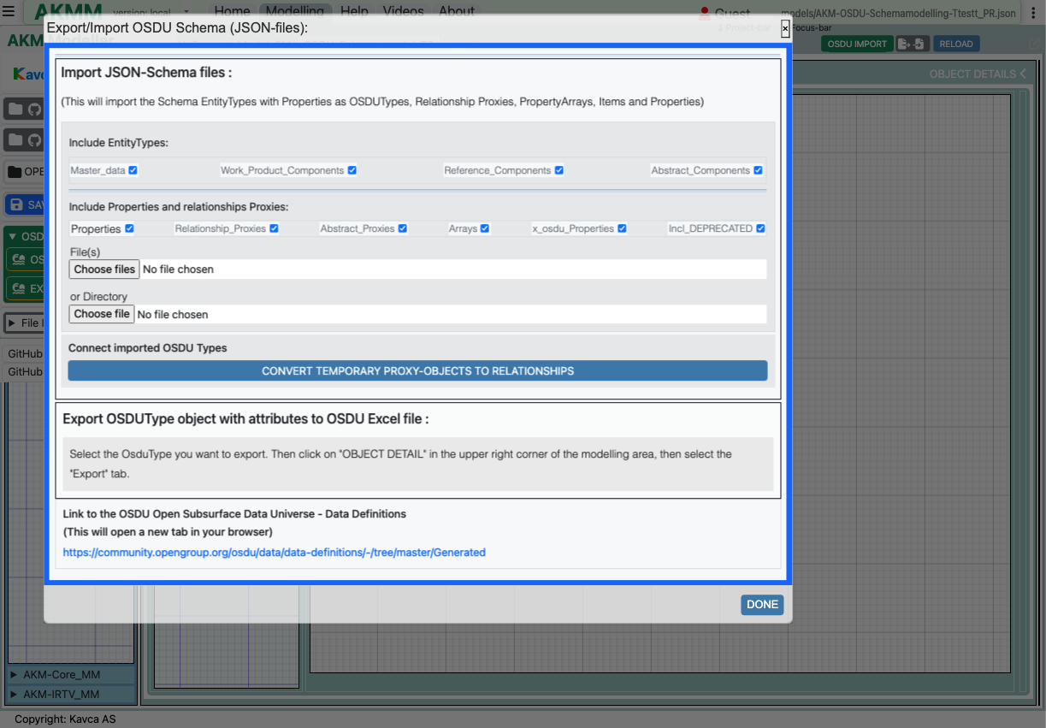This screenshot has width=1046, height=728.
Task: Open the About menu item
Action: pyautogui.click(x=457, y=12)
